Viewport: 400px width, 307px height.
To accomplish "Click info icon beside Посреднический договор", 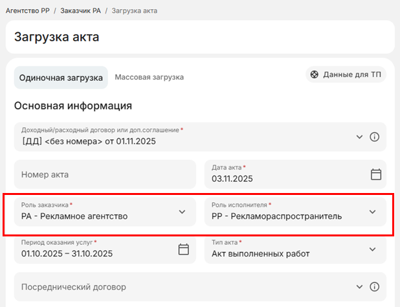I will tap(374, 287).
